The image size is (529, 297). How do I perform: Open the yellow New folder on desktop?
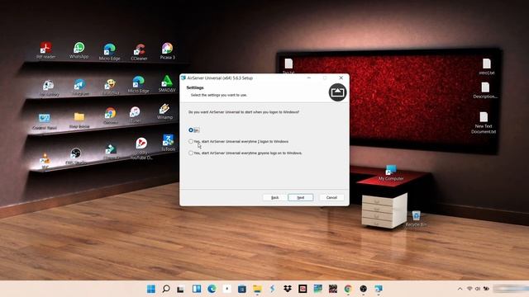[x=79, y=120]
